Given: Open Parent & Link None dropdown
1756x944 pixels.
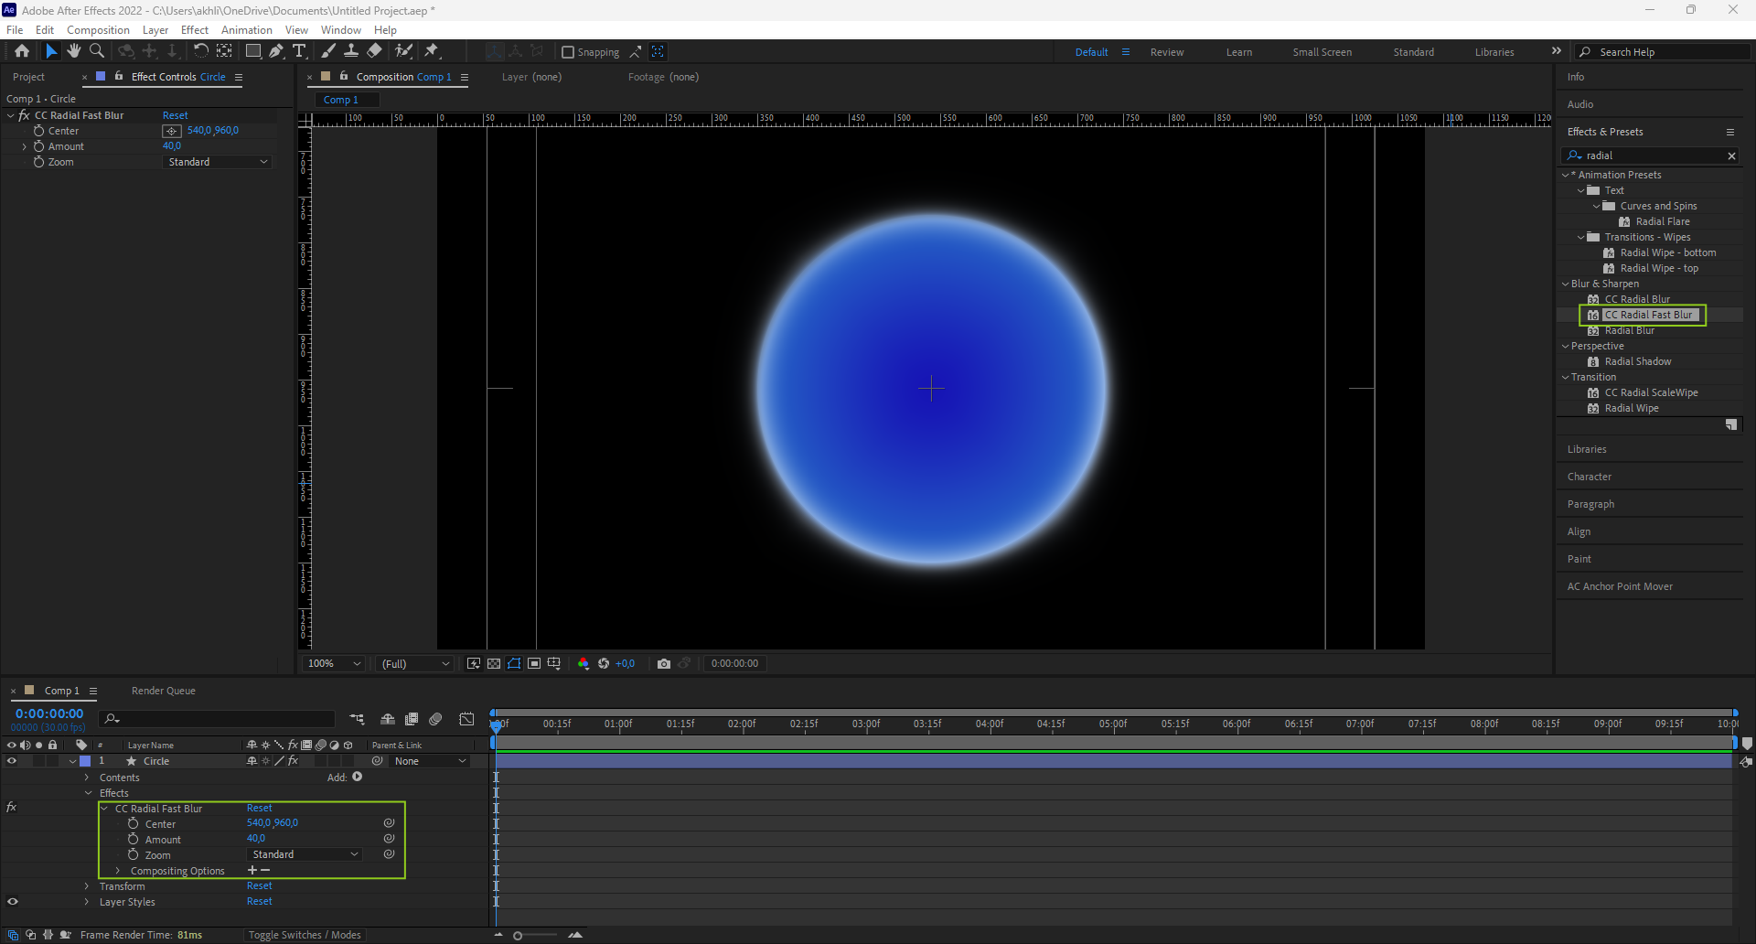Looking at the screenshot, I should tap(430, 761).
